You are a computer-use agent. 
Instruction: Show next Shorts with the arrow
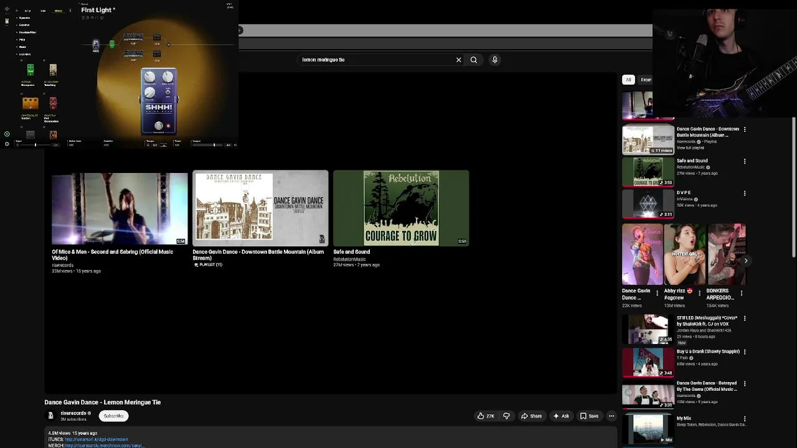coord(746,261)
